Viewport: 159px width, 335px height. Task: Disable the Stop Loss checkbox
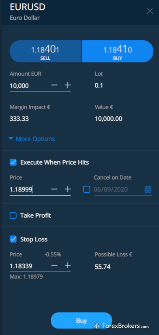pos(13,239)
